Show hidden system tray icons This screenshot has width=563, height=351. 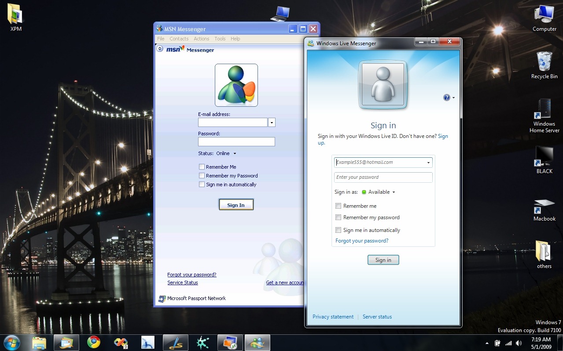tap(487, 343)
